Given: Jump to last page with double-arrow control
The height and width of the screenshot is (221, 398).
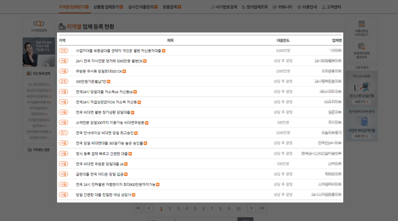Looking at the screenshot, I should (262, 208).
